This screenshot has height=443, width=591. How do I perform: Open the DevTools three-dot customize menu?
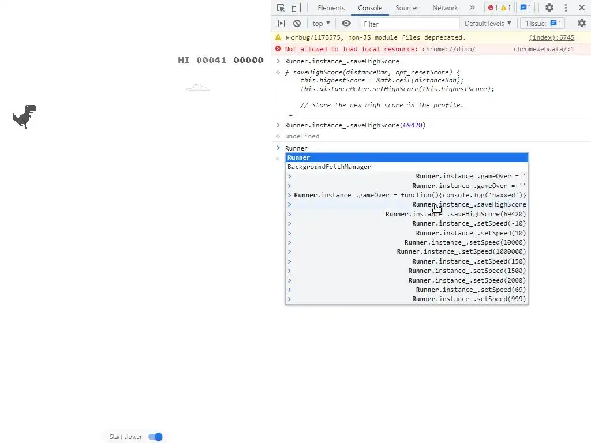pyautogui.click(x=566, y=7)
